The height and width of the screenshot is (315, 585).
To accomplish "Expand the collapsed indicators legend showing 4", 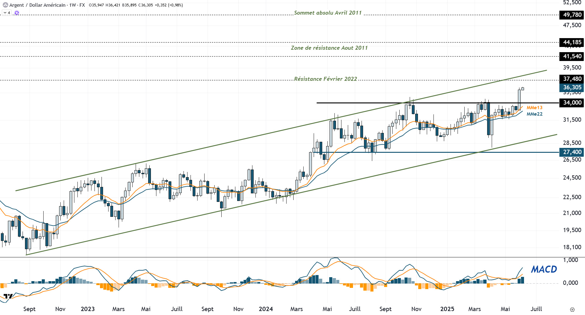I will [7, 13].
